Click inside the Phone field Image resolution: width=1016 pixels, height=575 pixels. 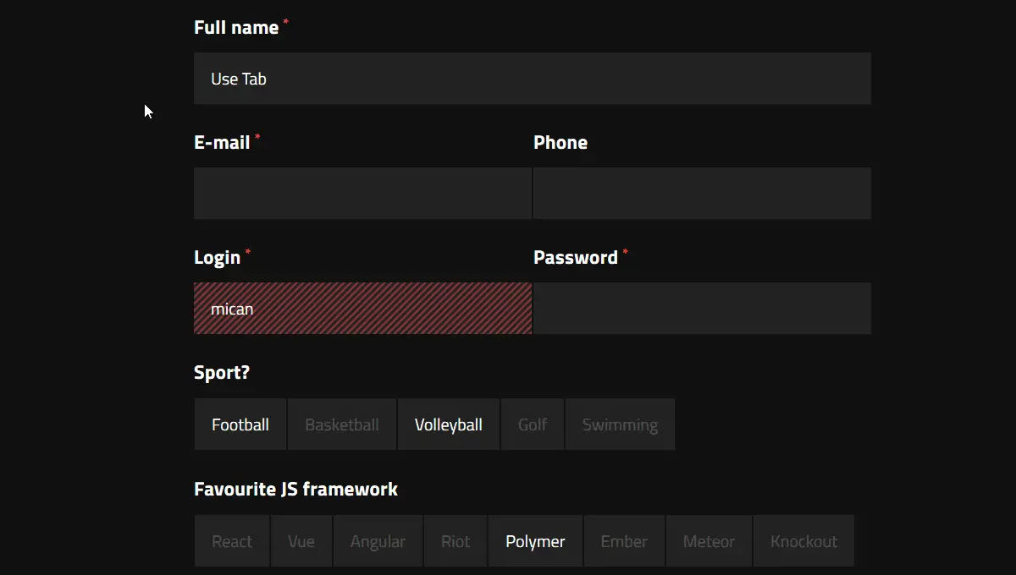point(702,193)
